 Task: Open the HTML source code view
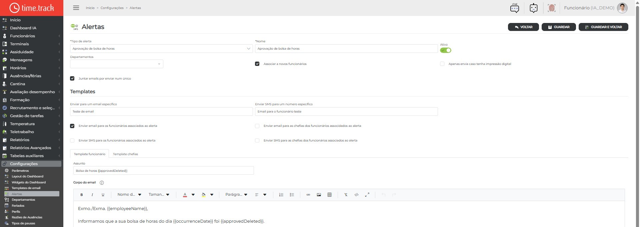point(357,195)
